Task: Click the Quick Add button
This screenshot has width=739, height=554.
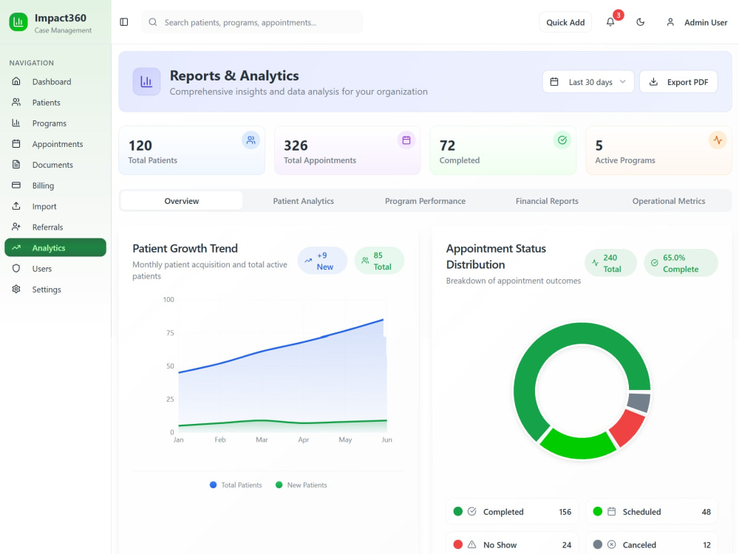Action: pos(565,22)
